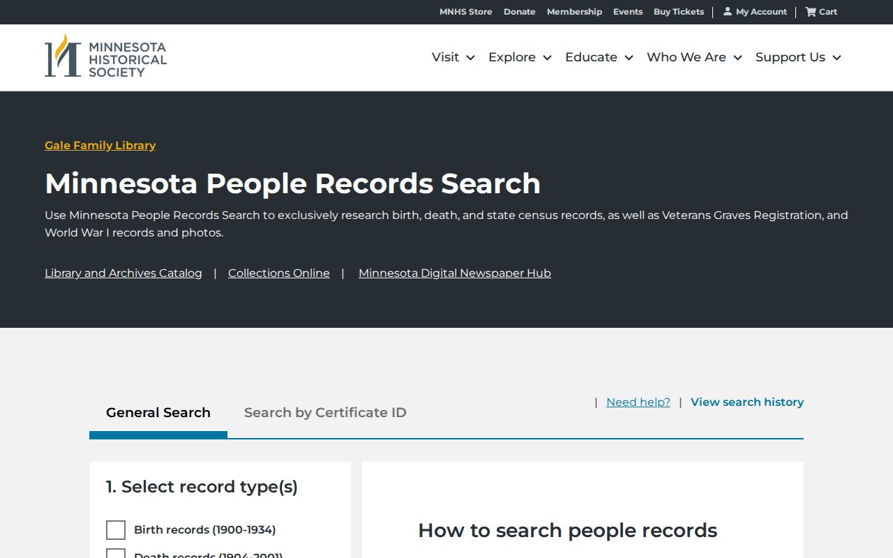Screen dimensions: 893x558
Task: Expand the Support Us chevron
Action: pos(836,58)
